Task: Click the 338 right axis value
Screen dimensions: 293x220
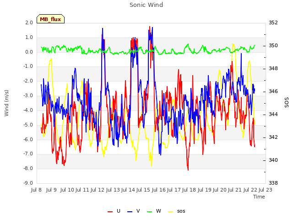Action: (x=273, y=183)
